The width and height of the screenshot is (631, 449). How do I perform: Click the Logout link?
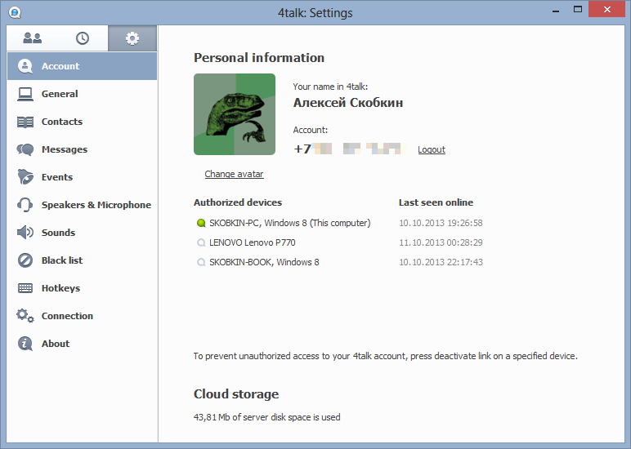click(431, 149)
